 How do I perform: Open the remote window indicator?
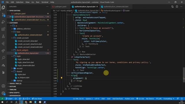tap(2, 99)
